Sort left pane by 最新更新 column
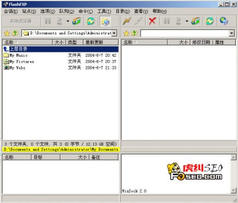Screen dimensions: 238x203 coord(101,42)
